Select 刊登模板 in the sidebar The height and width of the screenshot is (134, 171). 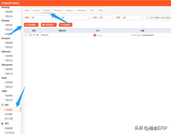9,110
